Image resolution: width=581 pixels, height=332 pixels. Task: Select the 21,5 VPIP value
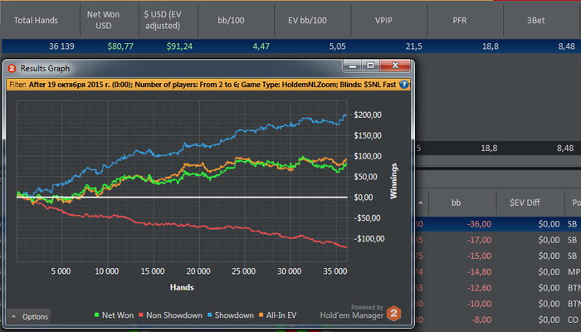click(414, 46)
